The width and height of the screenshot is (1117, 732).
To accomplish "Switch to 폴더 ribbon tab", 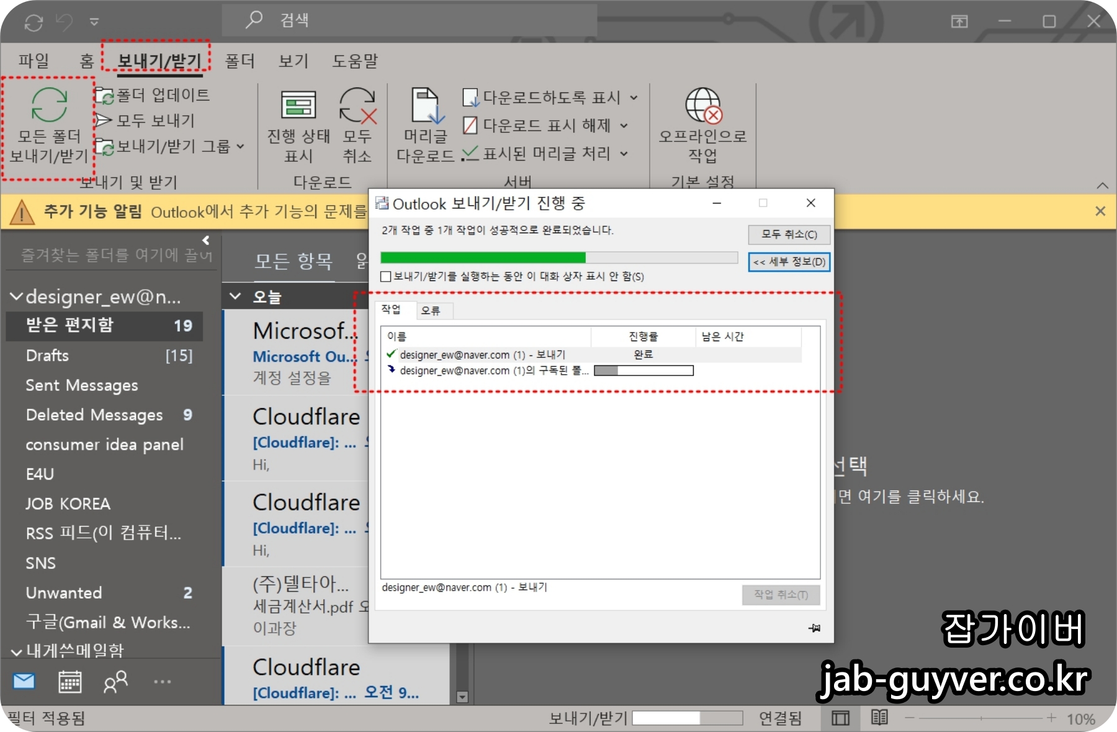I will tap(240, 61).
